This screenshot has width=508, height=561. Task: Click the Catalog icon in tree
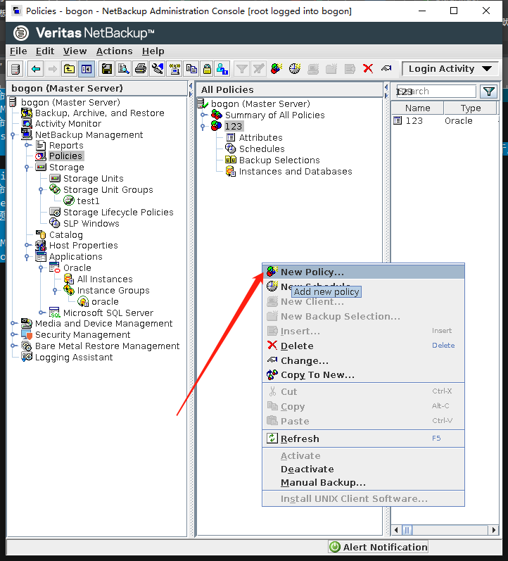[x=41, y=234]
